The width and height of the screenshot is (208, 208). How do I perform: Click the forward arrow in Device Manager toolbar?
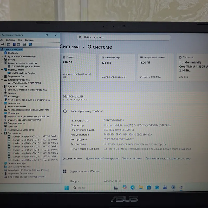(3, 44)
